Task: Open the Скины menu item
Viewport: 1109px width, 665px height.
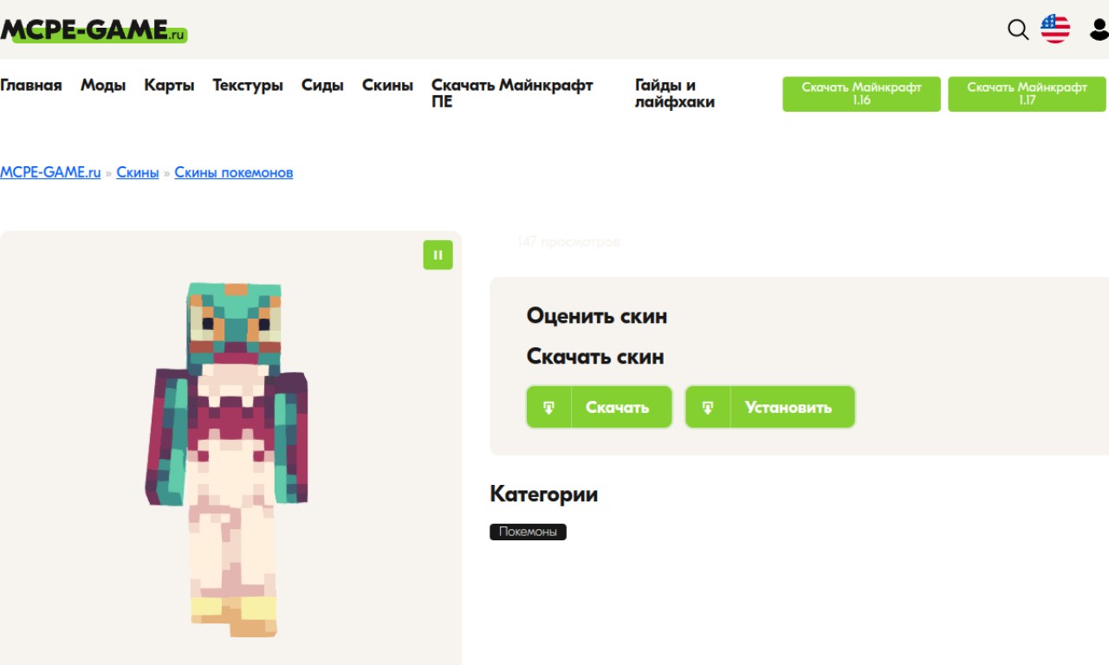Action: tap(387, 85)
